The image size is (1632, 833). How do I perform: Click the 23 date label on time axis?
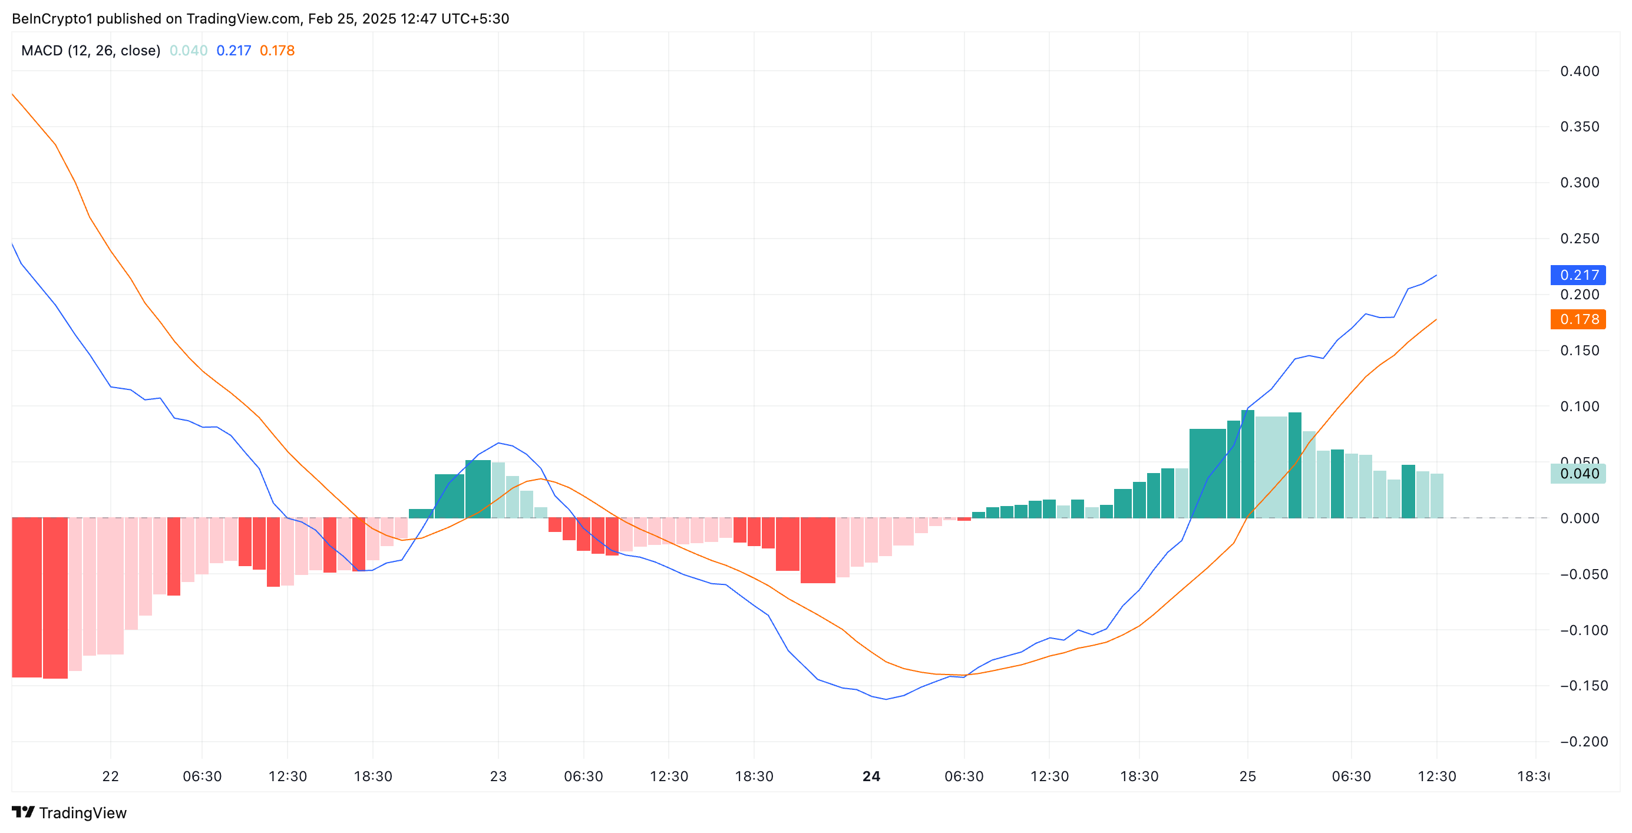[498, 776]
